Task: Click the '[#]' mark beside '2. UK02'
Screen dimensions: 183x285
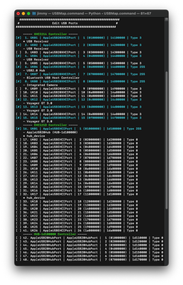Action: pyautogui.click(x=19, y=45)
